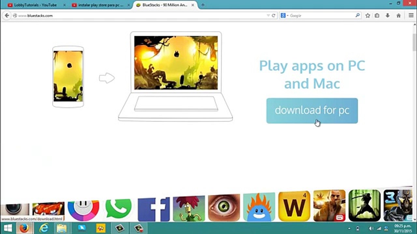Open the Words With Friends "W" icon
Image resolution: width=417 pixels, height=234 pixels.
[294, 206]
